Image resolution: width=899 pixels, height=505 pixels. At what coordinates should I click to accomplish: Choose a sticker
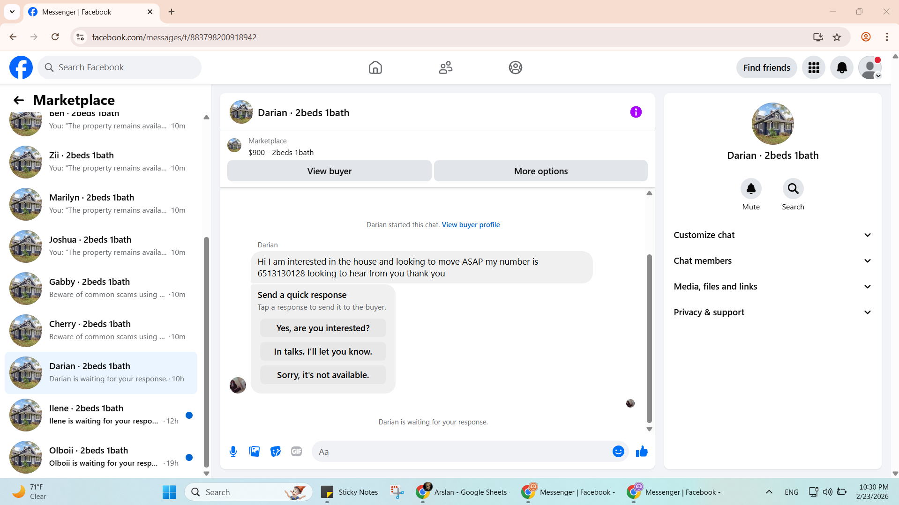276,452
